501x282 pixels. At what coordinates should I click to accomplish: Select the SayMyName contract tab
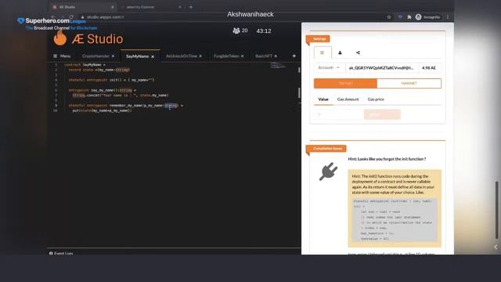point(138,56)
